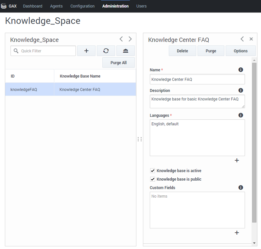Open the Agents menu
The height and width of the screenshot is (249, 261).
point(56,6)
